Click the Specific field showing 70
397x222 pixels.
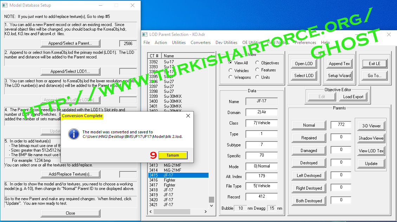pos(262,155)
